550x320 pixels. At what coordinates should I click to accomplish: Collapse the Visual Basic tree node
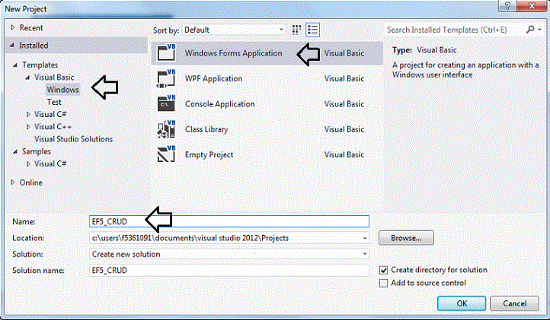click(27, 78)
